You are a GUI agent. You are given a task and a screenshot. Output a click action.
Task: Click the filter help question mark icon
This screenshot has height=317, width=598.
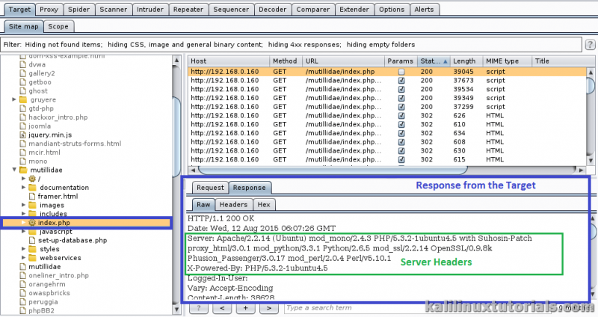[590, 45]
